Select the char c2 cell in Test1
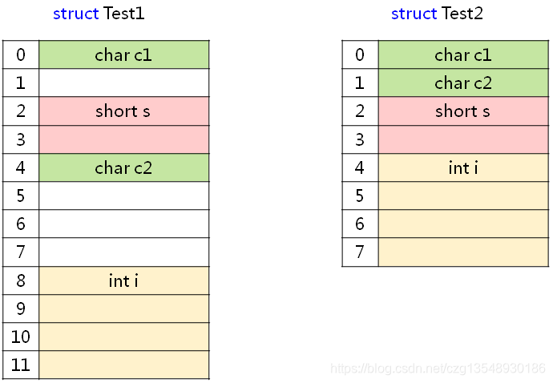 coord(124,167)
